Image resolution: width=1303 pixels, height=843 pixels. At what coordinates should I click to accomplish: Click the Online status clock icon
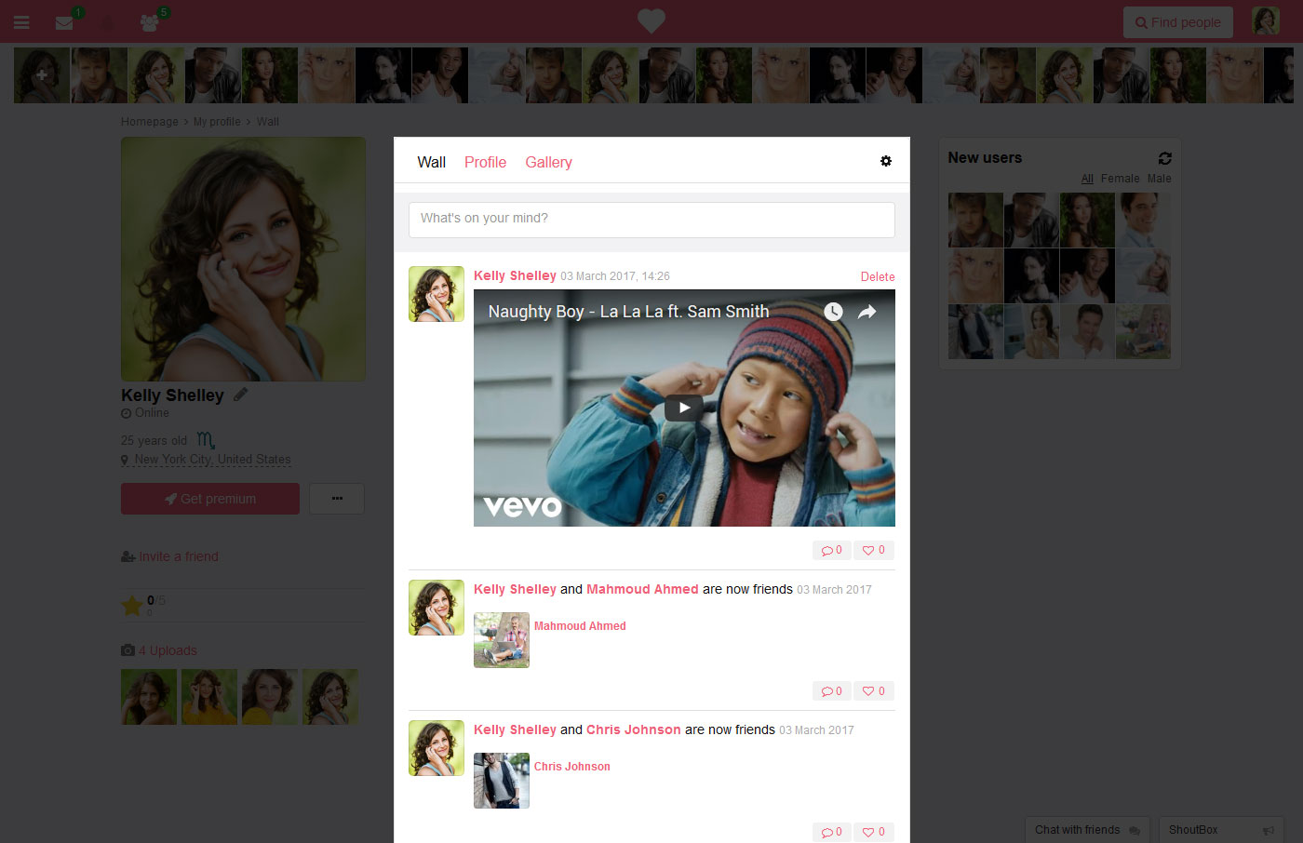pos(126,413)
